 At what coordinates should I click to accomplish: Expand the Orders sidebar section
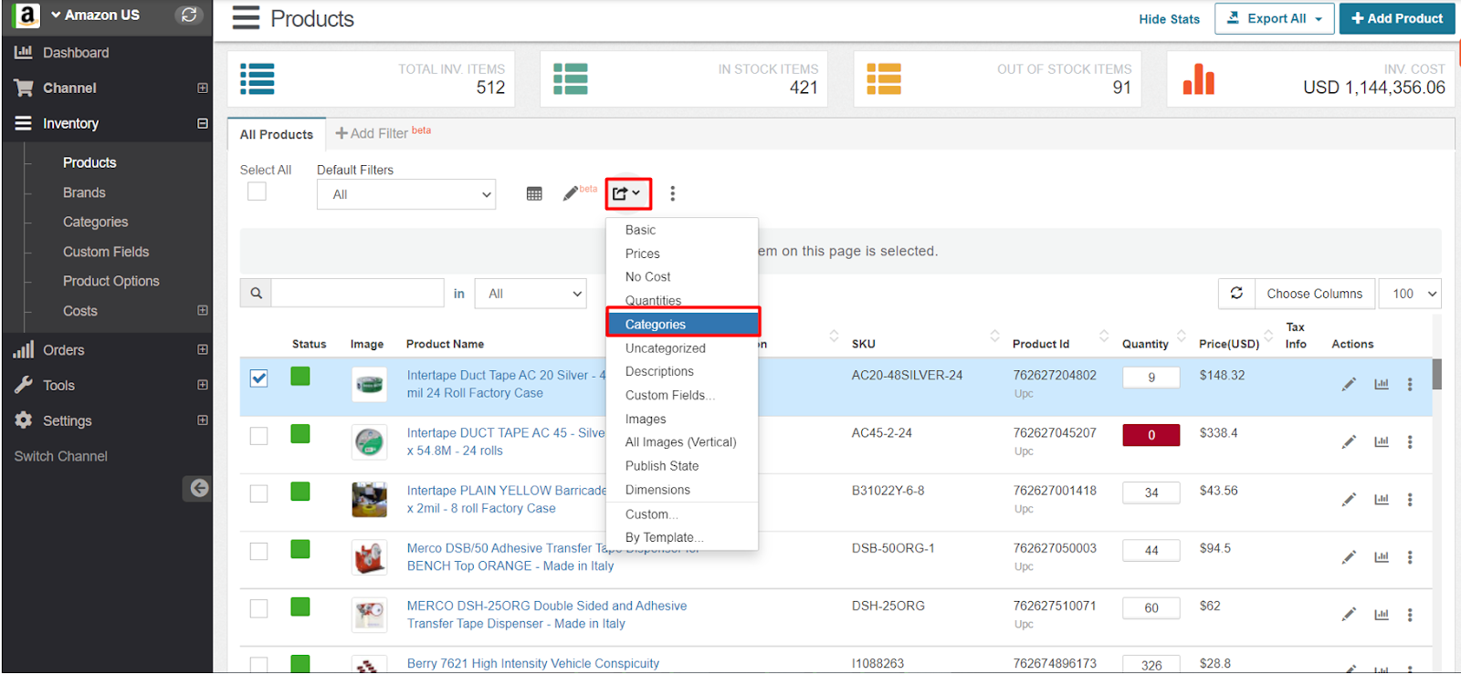(x=203, y=349)
